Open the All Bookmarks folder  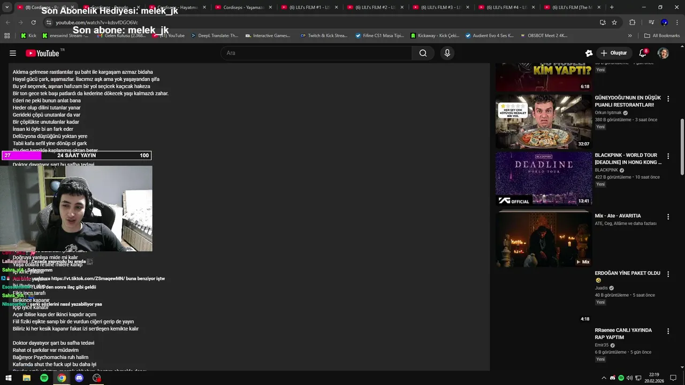click(662, 36)
